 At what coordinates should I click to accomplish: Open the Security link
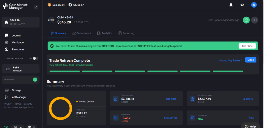point(28,104)
